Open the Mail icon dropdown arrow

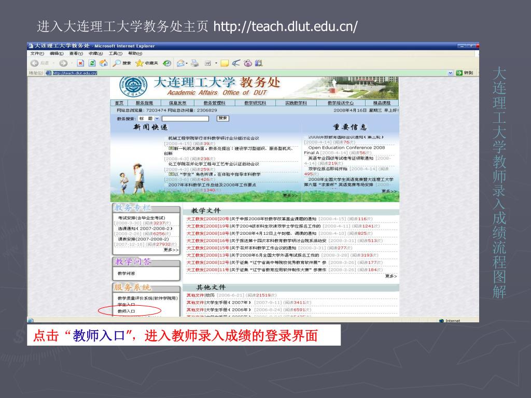click(x=187, y=63)
